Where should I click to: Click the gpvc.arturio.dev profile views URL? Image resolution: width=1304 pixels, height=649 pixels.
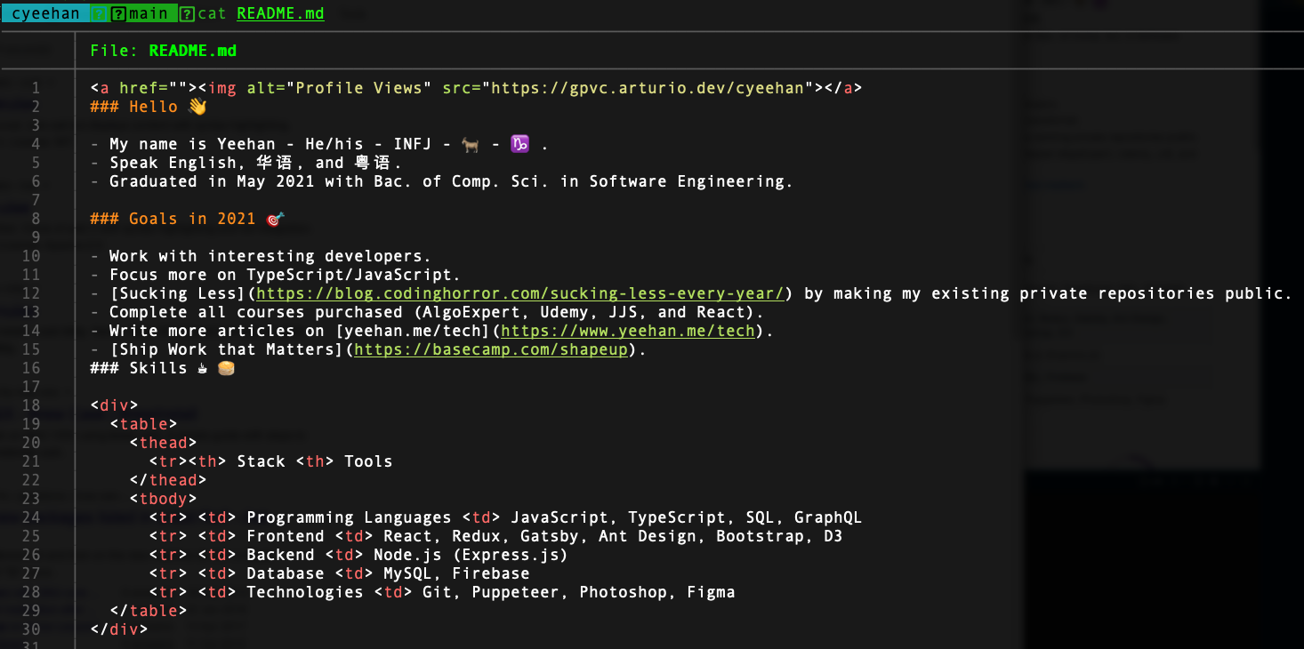pyautogui.click(x=652, y=88)
